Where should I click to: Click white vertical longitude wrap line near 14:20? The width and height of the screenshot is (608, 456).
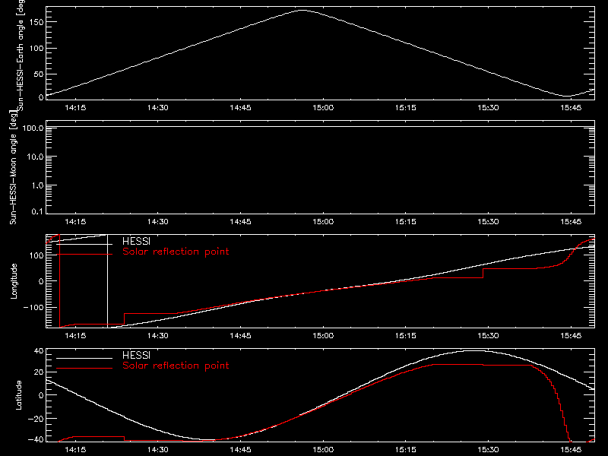(x=107, y=281)
